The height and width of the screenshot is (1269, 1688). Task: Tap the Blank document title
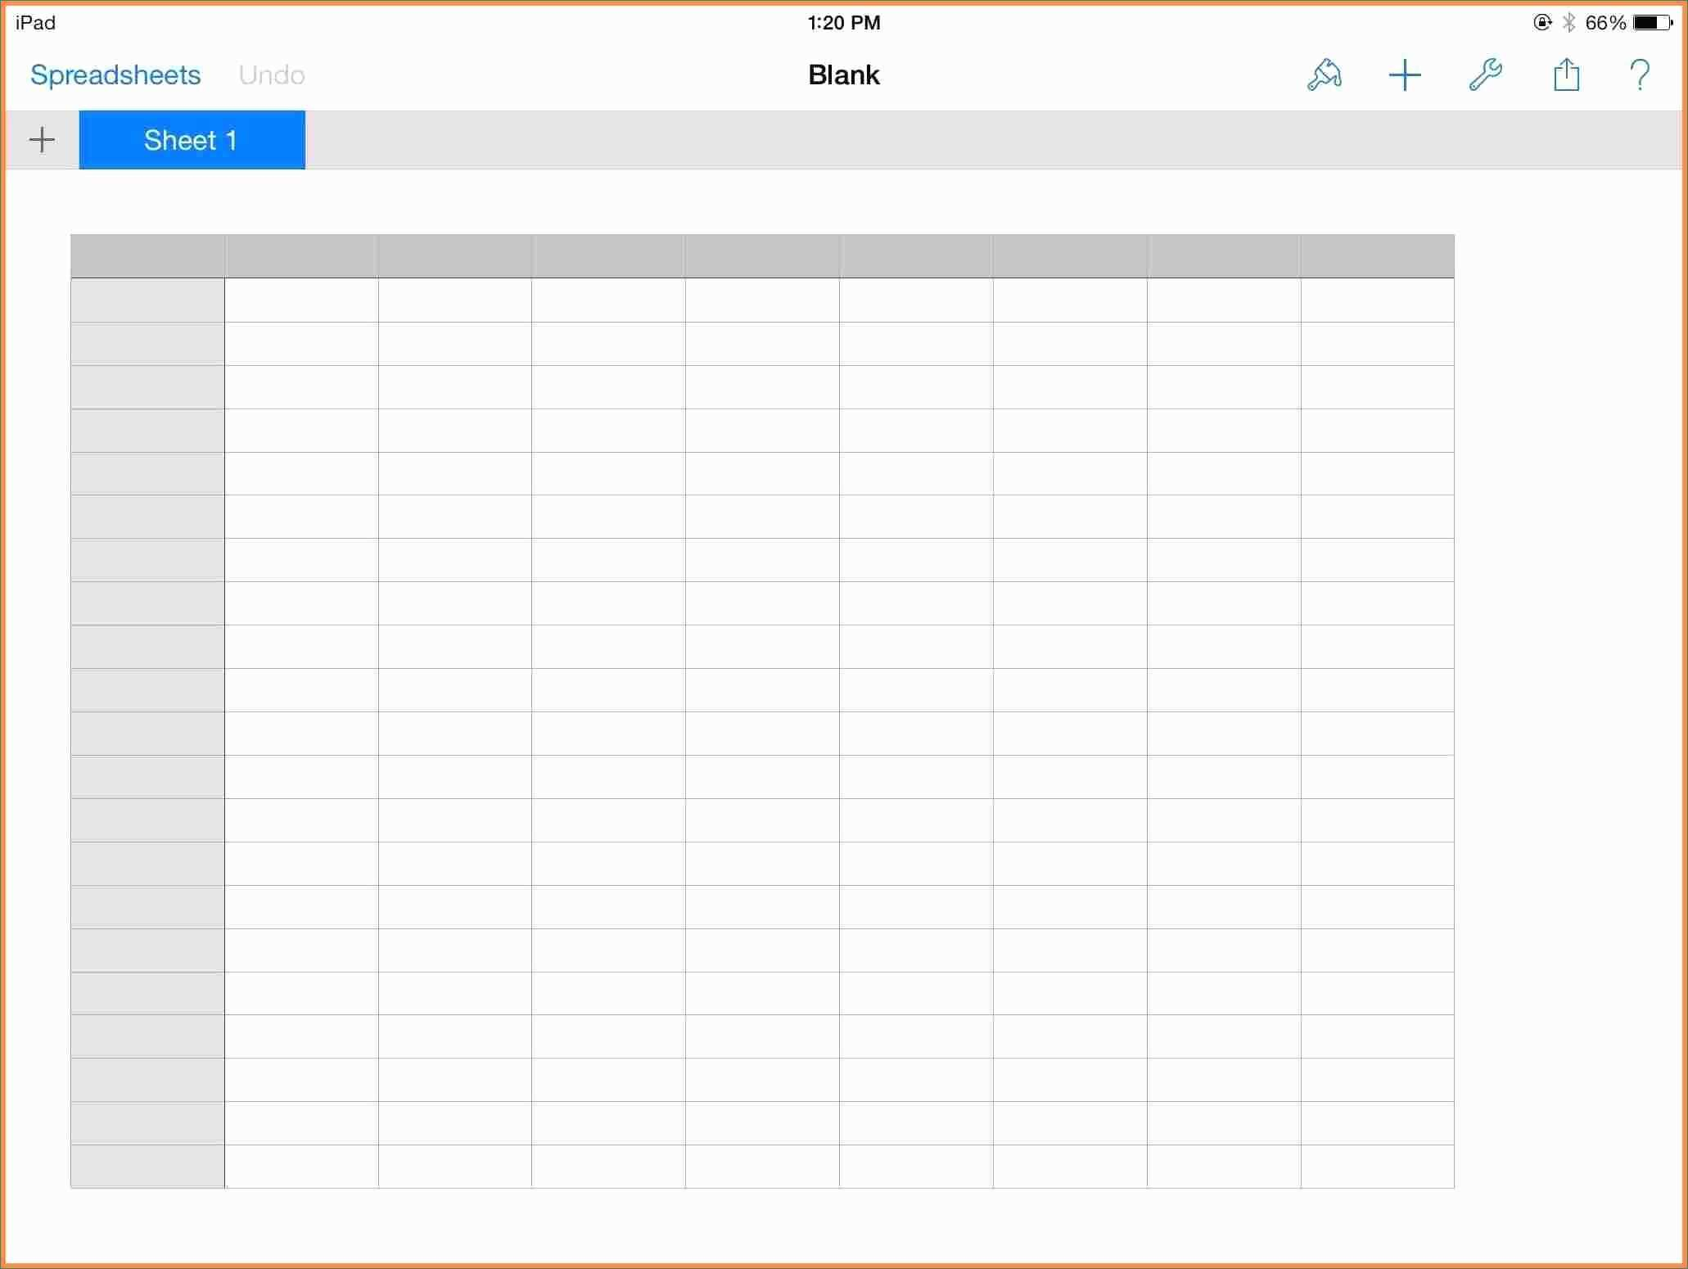pos(843,75)
